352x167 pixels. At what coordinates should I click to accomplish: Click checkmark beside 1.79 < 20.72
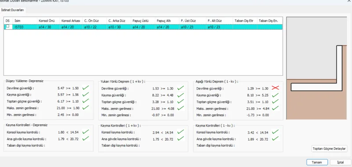85,138
